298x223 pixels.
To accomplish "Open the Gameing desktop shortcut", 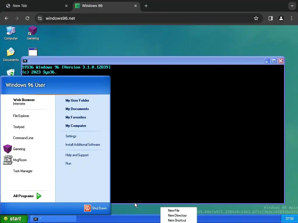I will click(x=33, y=33).
